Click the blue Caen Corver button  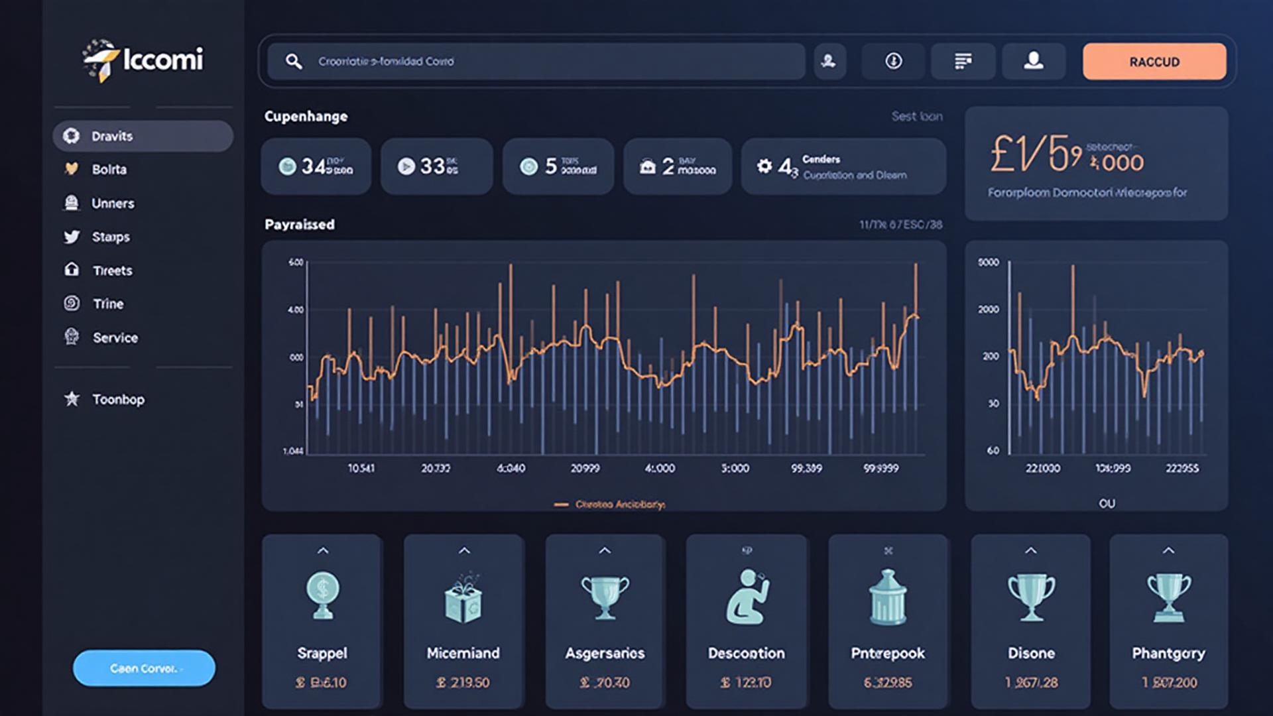click(143, 668)
